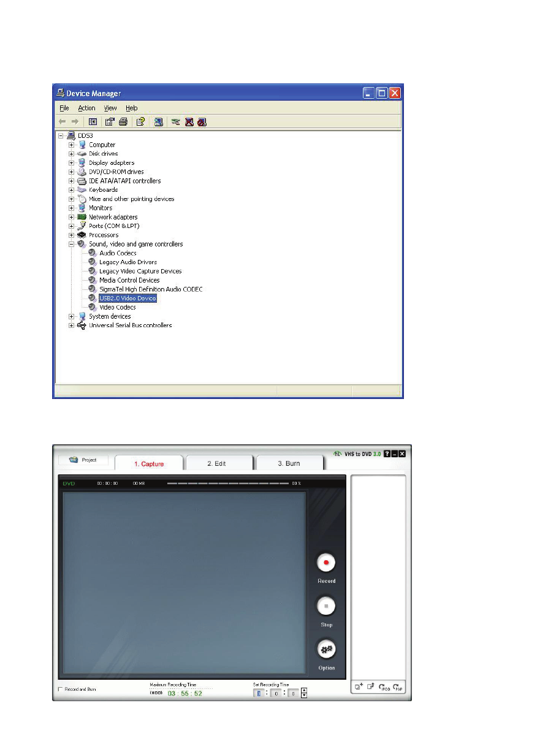Image resolution: width=548 pixels, height=730 pixels.
Task: Click the Forward arrow in Device Manager toolbar
Action: [75, 121]
